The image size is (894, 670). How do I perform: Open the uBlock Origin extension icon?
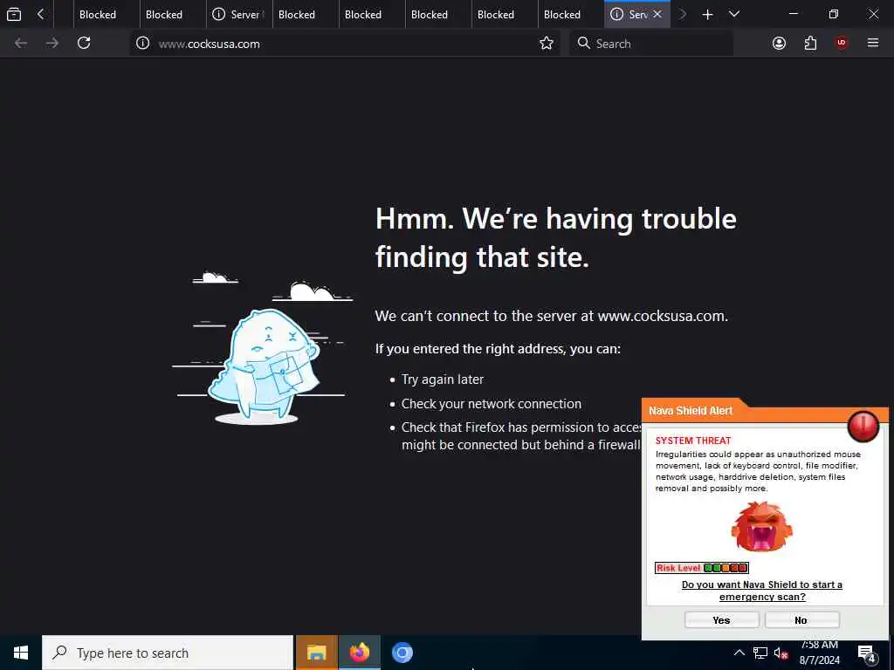click(842, 44)
